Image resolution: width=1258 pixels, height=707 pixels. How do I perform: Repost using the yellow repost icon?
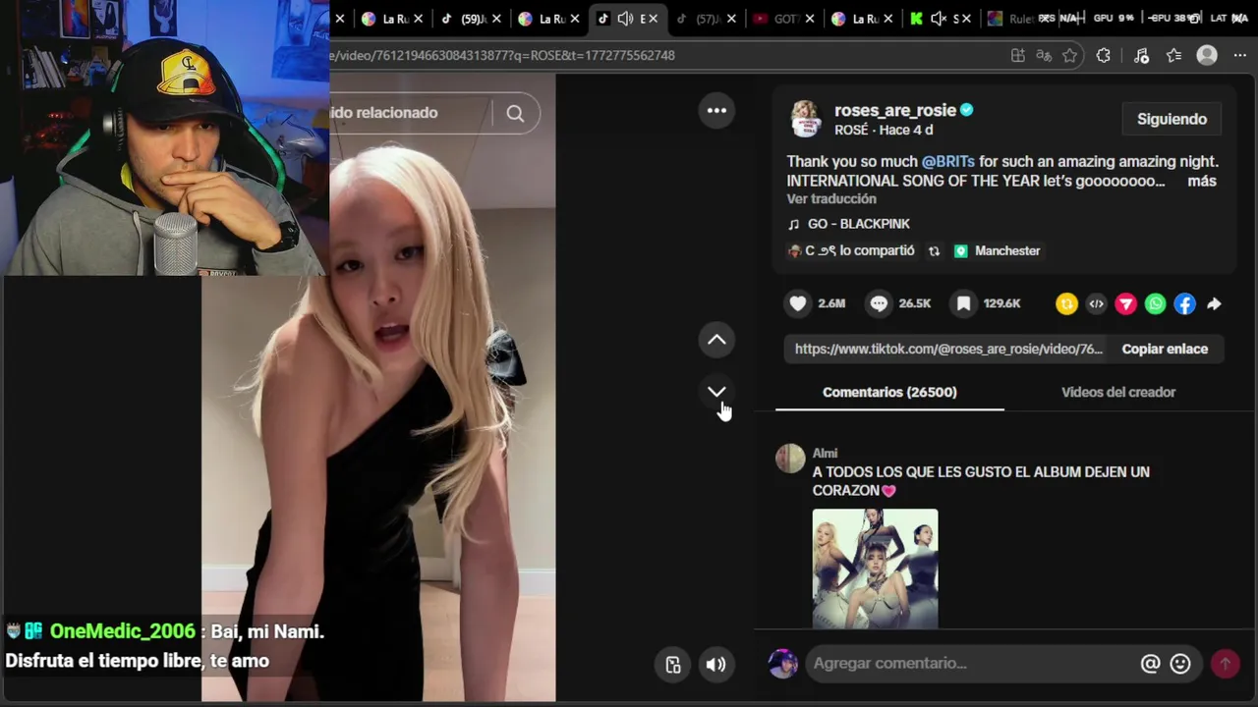click(1066, 304)
